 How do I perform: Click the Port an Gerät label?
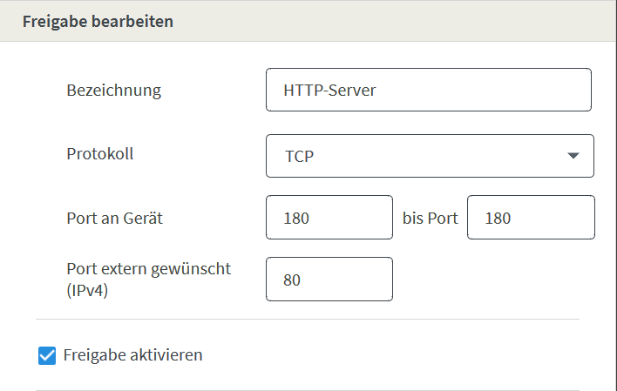pos(114,218)
